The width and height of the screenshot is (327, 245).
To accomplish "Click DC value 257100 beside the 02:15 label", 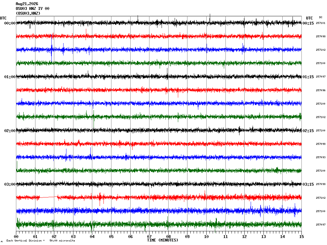I will (x=321, y=130).
